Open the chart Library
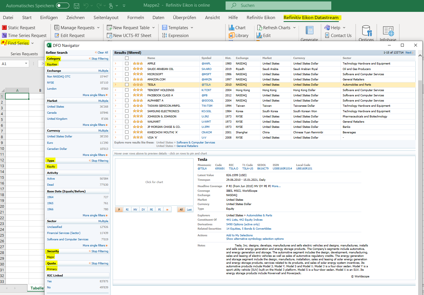Viewport: 424px width, 295px height. click(239, 35)
